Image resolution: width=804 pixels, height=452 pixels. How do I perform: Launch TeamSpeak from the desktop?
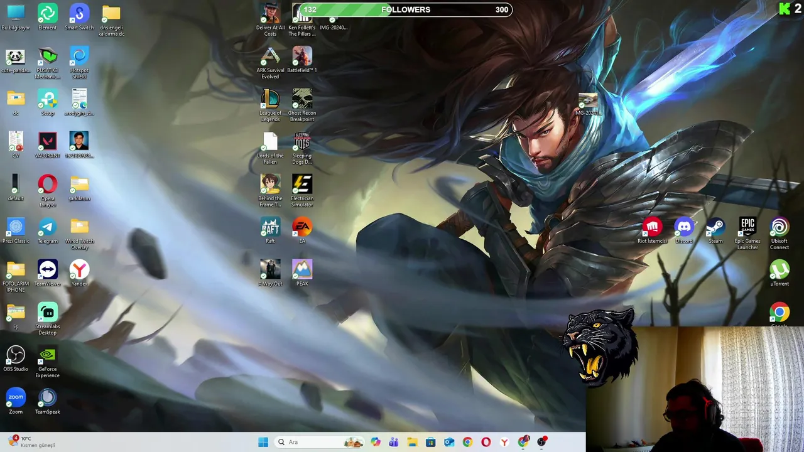click(47, 401)
